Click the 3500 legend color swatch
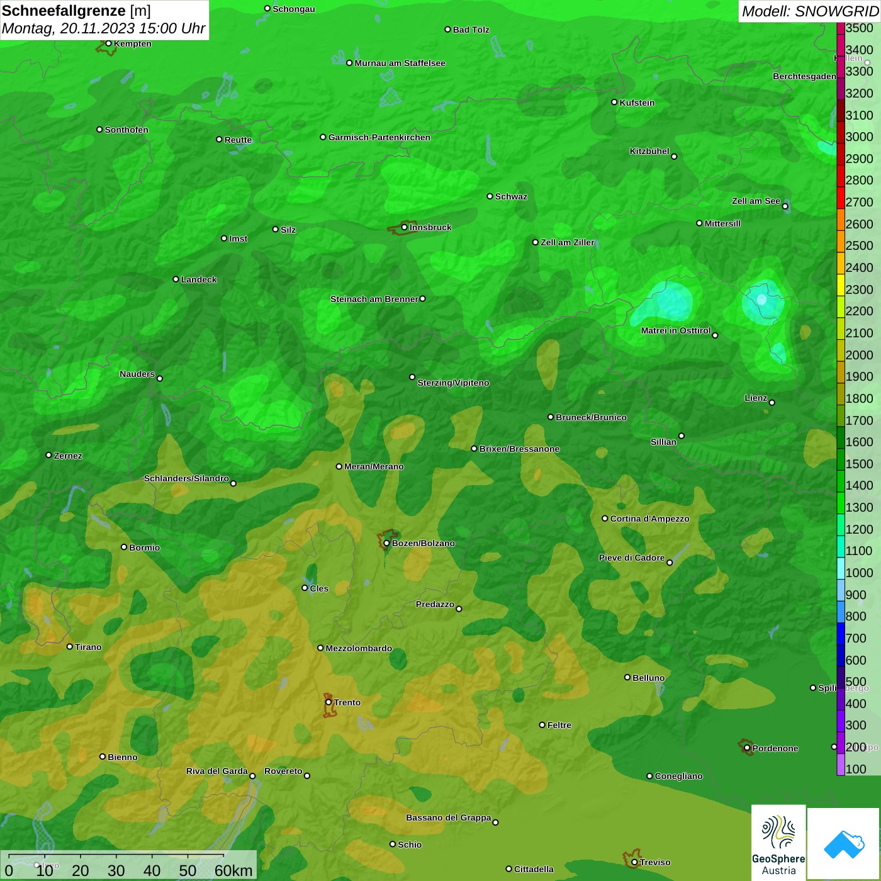This screenshot has width=881, height=881. (x=841, y=28)
